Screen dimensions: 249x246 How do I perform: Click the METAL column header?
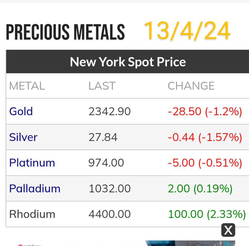27,86
